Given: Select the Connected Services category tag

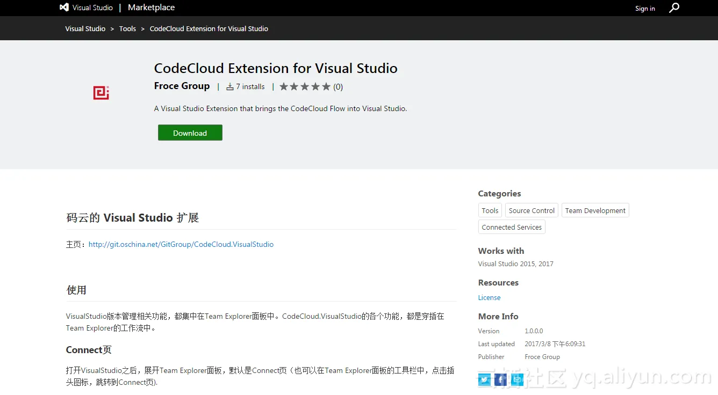Looking at the screenshot, I should pos(512,227).
